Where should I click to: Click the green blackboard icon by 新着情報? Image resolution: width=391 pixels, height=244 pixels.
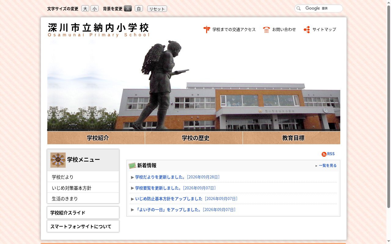(x=132, y=166)
